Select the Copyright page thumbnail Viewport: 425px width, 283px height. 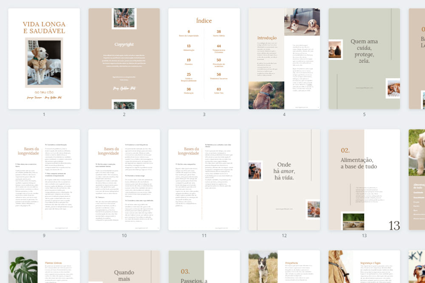click(x=124, y=59)
